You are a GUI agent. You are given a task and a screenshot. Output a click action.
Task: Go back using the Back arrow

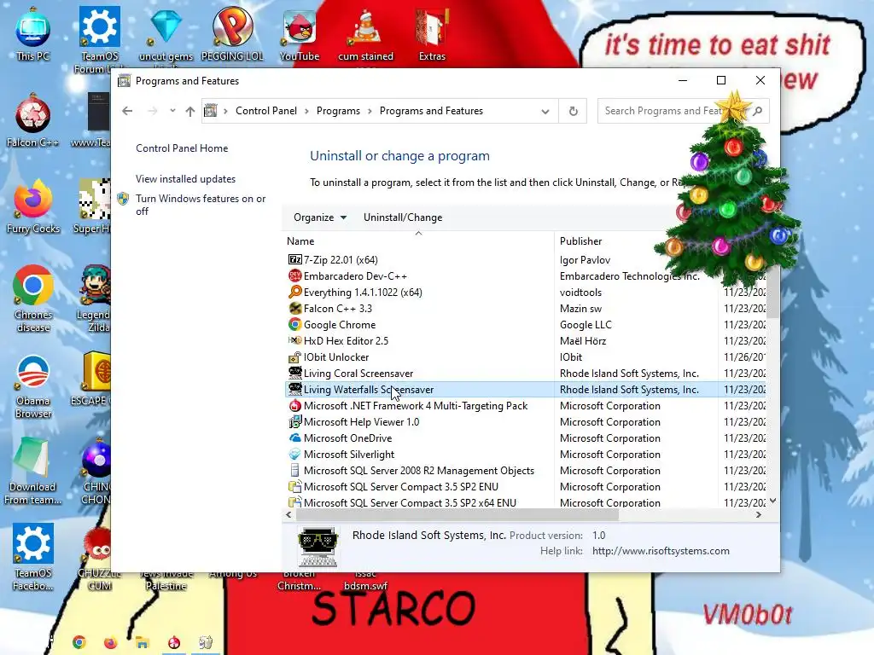[x=128, y=111]
